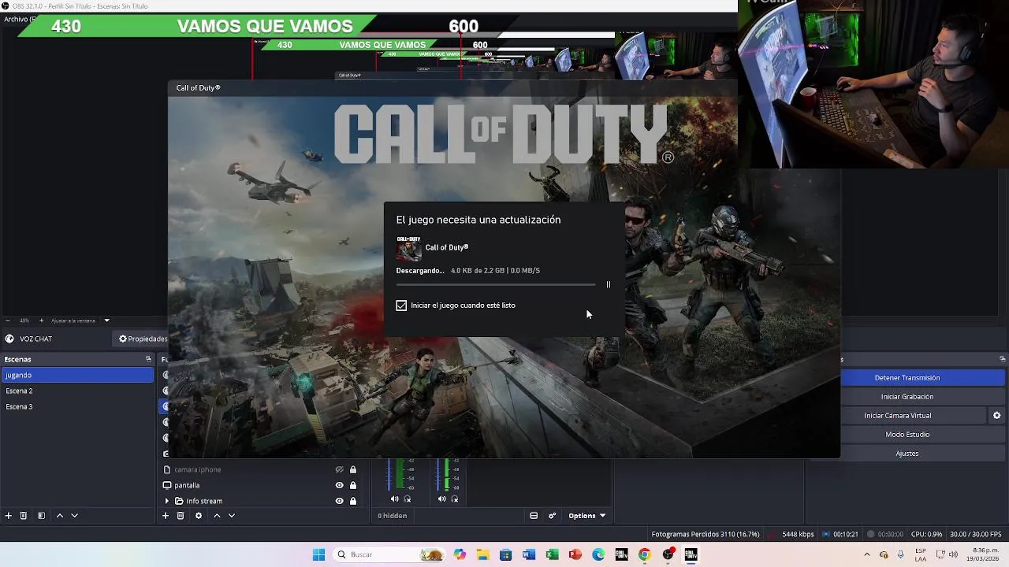Viewport: 1009px width, 567px height.
Task: Switch audio mixer layout icon
Action: (534, 516)
